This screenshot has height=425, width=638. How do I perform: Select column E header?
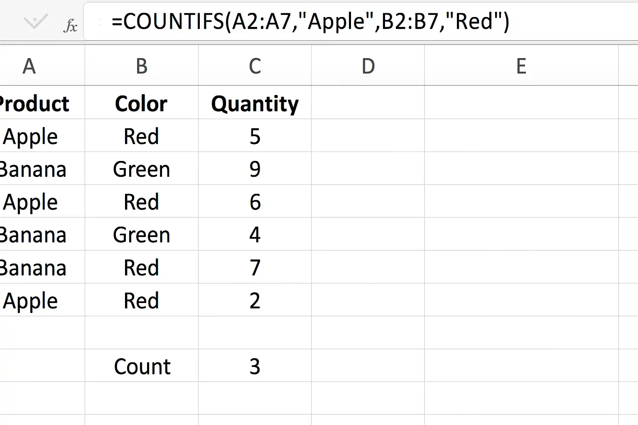pos(522,66)
